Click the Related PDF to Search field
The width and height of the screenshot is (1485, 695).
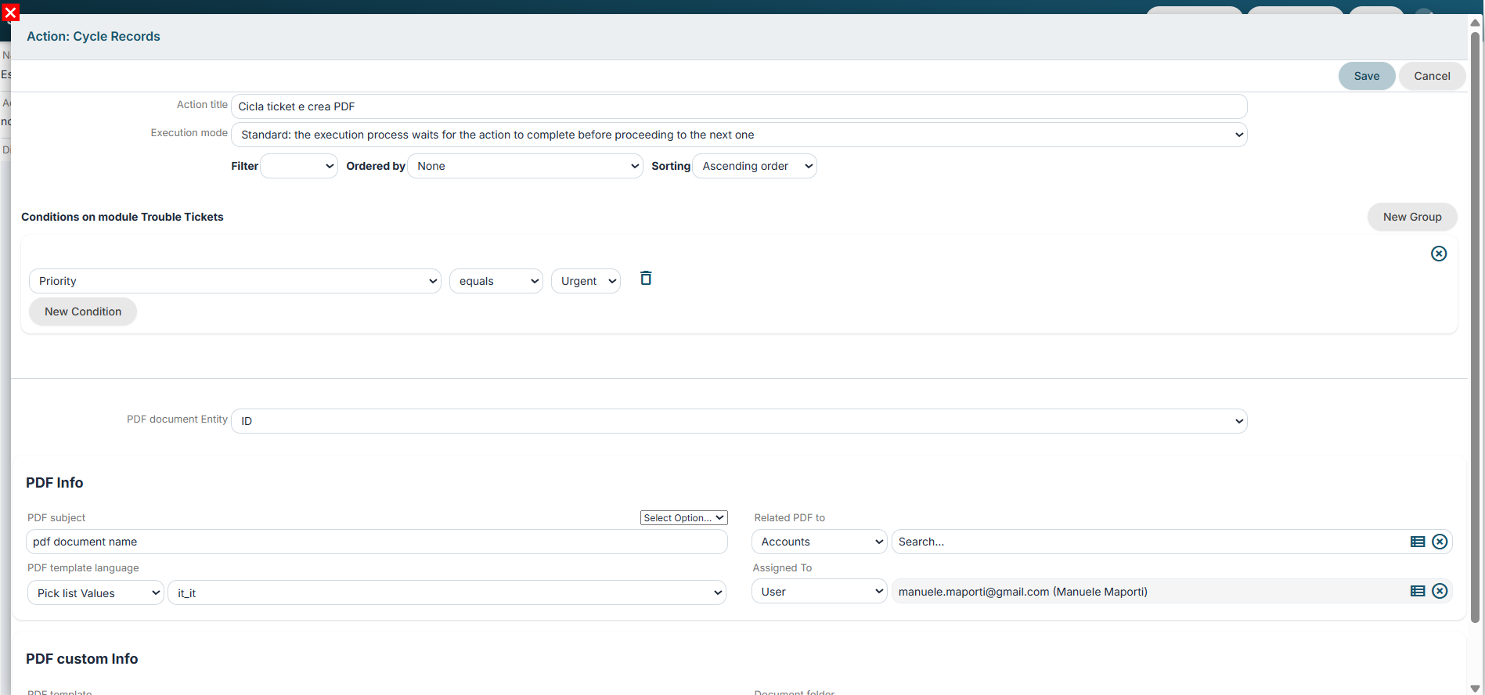tap(1151, 542)
